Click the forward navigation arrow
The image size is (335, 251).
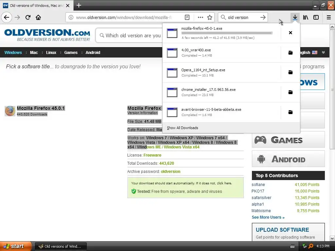click(17, 17)
